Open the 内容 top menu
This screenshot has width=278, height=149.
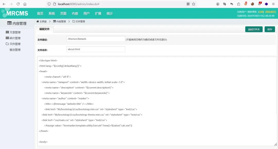75,13
